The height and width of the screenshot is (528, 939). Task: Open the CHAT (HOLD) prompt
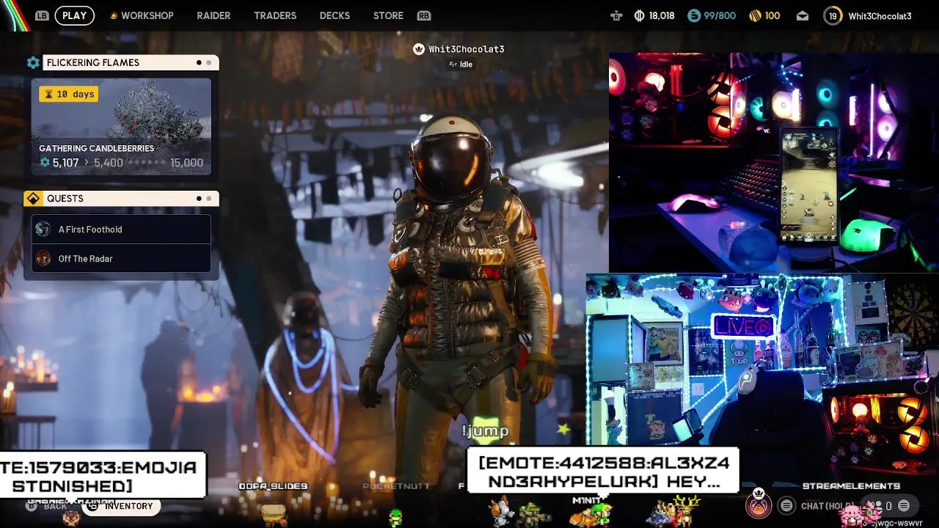coord(827,506)
